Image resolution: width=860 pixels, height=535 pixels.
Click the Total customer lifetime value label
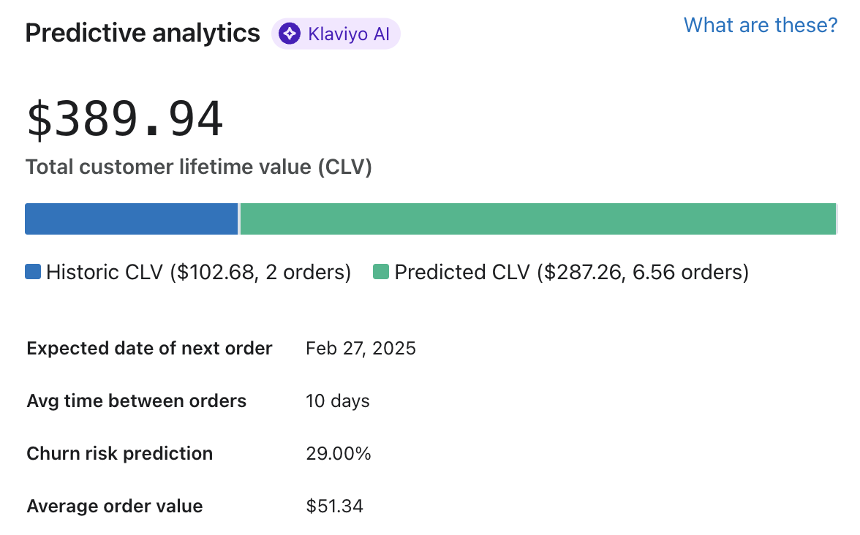point(199,167)
